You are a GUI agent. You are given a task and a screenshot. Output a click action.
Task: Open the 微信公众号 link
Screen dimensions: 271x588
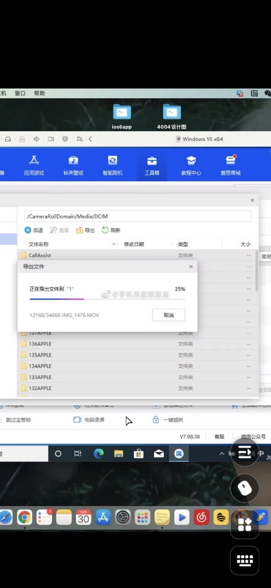point(254,436)
